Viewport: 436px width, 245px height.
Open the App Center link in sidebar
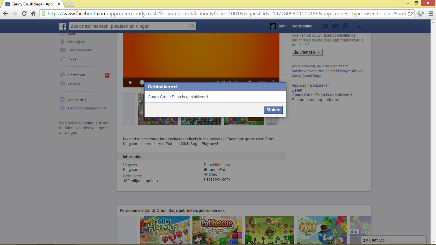tap(84, 123)
